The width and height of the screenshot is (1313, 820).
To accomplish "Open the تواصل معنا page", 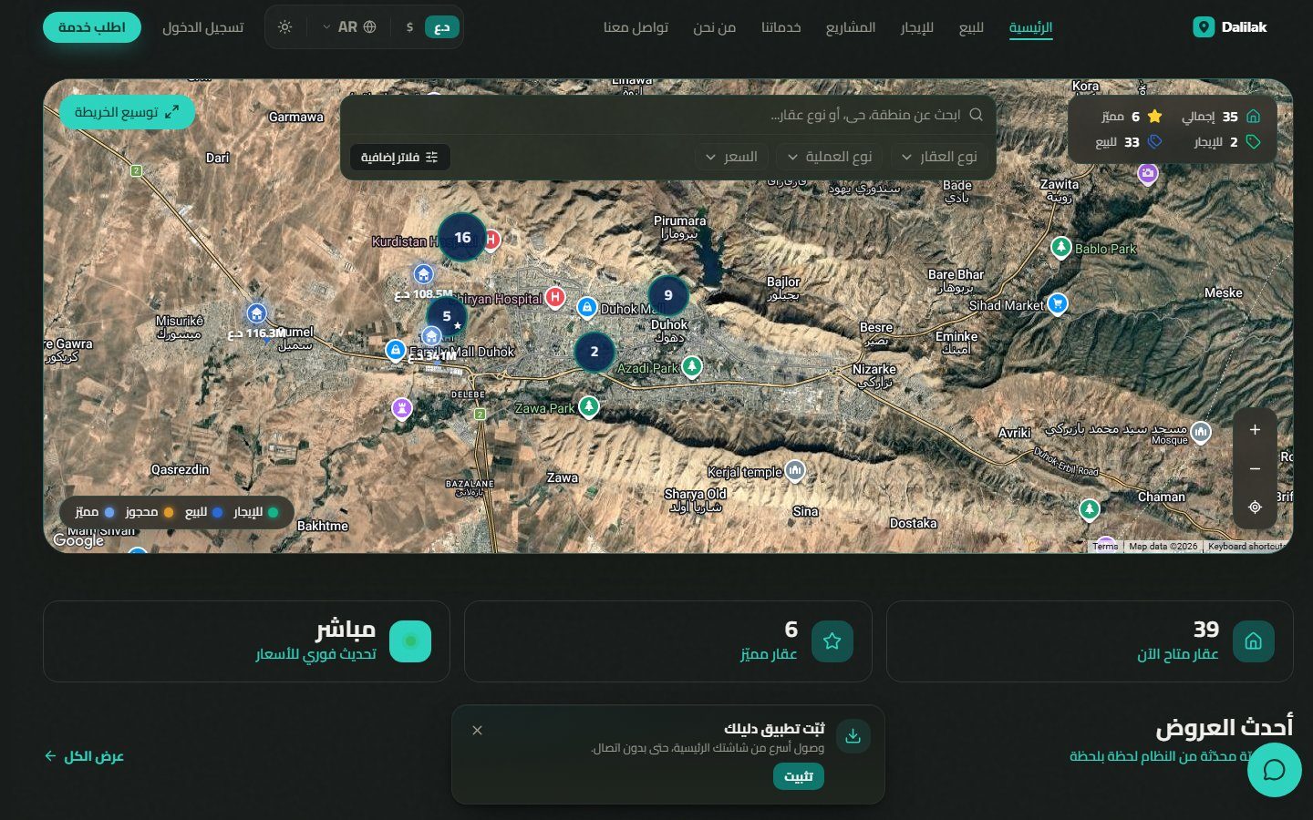I will coord(636,27).
